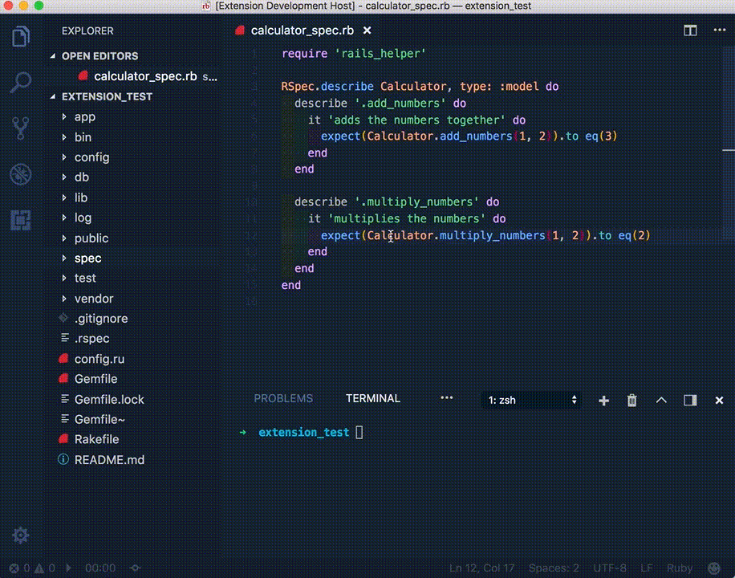Image resolution: width=735 pixels, height=578 pixels.
Task: Open the terminal shell selector dropdown
Action: point(531,400)
